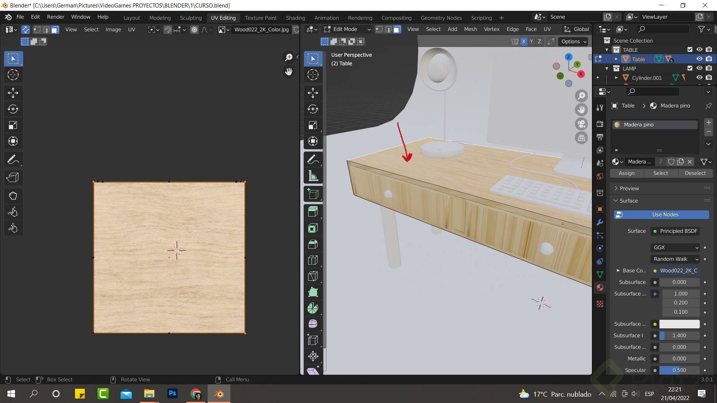Click the Subsurface Color white swatch
Image resolution: width=717 pixels, height=403 pixels.
(679, 324)
